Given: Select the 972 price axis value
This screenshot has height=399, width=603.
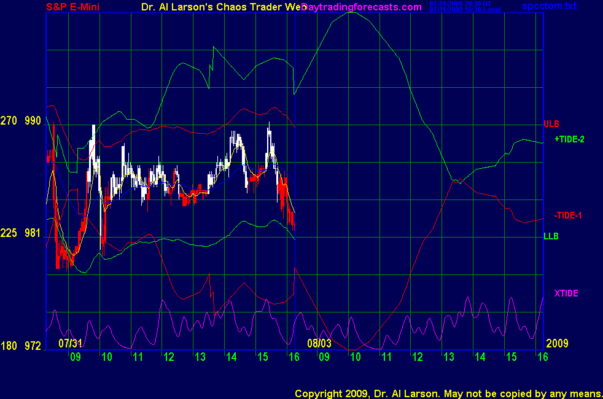Looking at the screenshot, I should coord(33,346).
